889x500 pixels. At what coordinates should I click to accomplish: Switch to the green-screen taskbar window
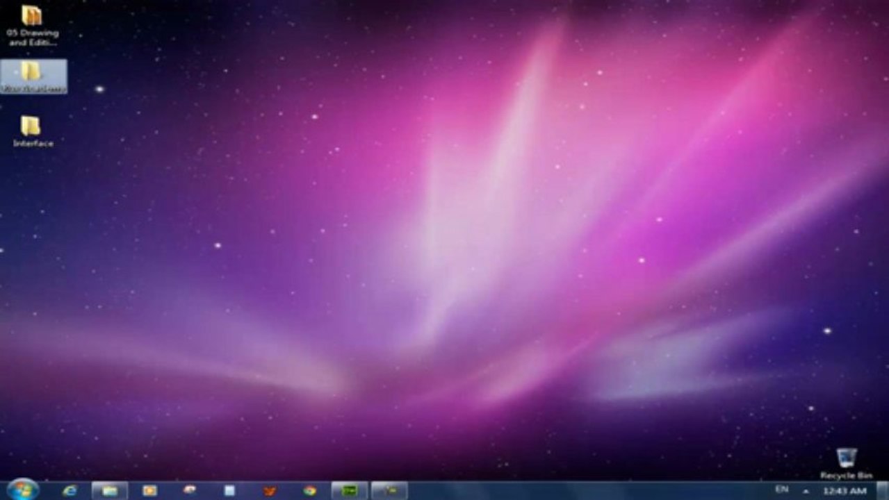(x=350, y=491)
